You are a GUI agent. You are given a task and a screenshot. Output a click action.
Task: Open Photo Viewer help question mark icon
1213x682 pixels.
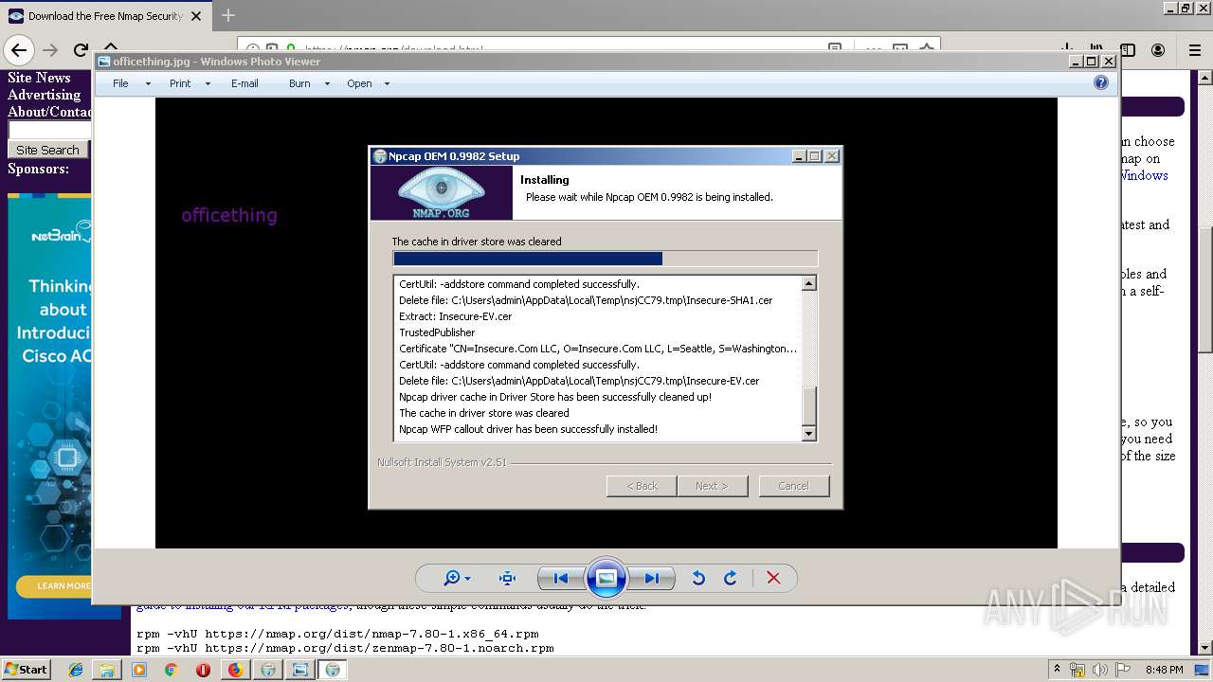[1100, 83]
